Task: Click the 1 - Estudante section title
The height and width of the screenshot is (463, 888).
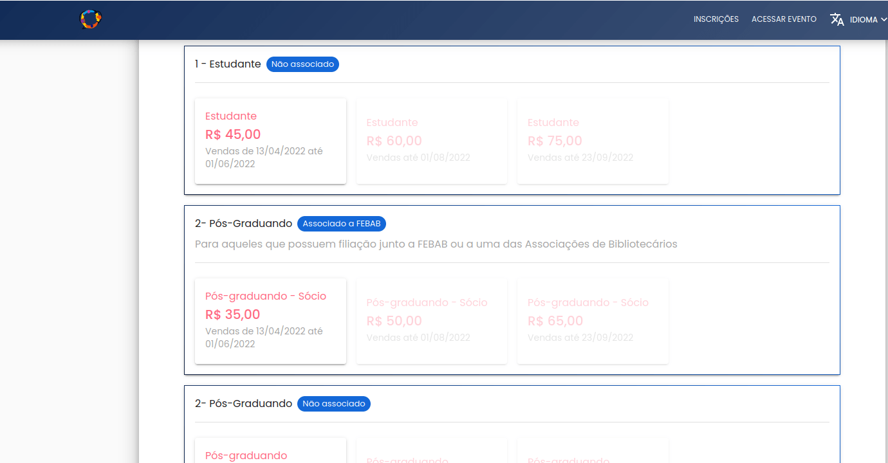Action: pyautogui.click(x=228, y=64)
